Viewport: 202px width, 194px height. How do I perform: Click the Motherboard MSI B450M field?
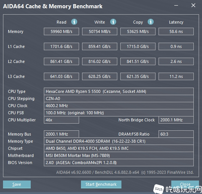(119, 155)
